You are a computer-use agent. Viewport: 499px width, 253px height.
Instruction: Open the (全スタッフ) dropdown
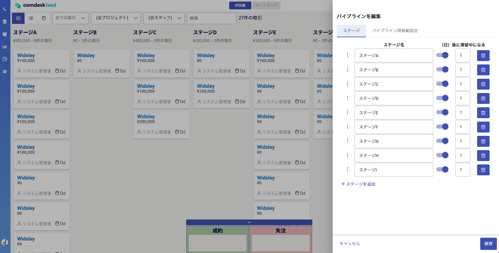point(164,18)
